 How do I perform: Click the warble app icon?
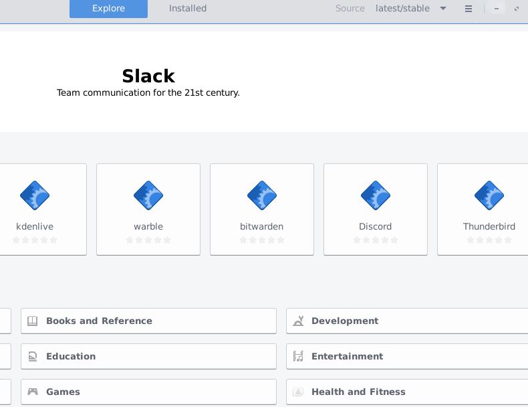148,196
